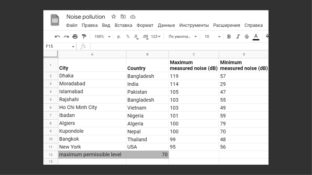Image resolution: width=312 pixels, height=175 pixels.
Task: Star the Noise pollution document
Action: tap(114, 17)
